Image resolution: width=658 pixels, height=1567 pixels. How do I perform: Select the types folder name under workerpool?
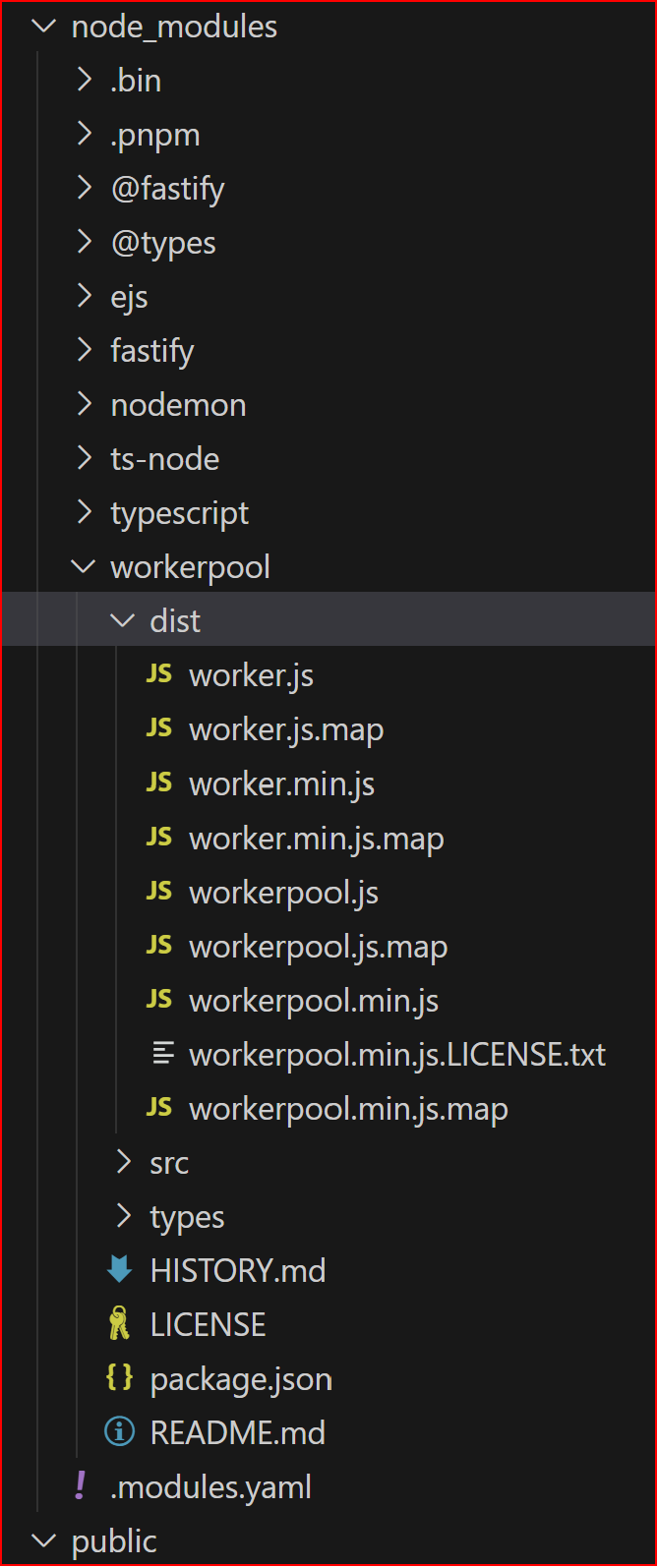tap(187, 1217)
